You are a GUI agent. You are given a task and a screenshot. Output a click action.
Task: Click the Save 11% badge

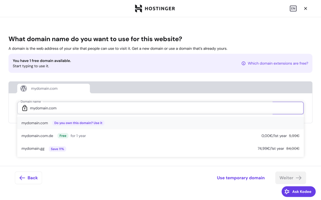[57, 149]
